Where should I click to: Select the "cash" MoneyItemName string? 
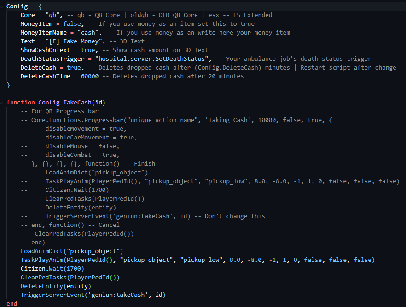tap(88, 33)
